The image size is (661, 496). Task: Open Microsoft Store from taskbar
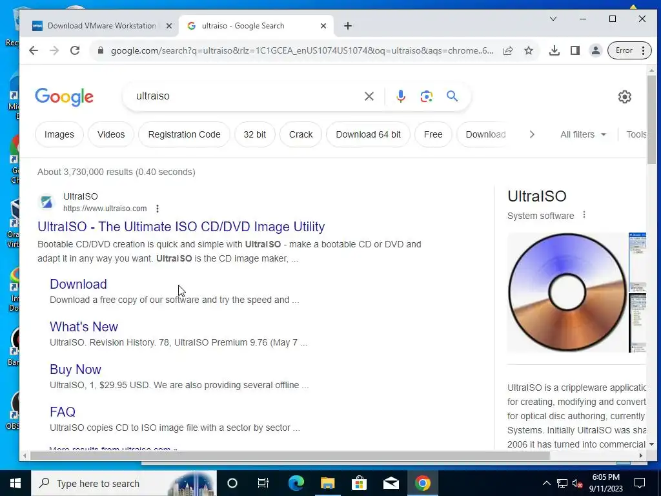(x=359, y=483)
